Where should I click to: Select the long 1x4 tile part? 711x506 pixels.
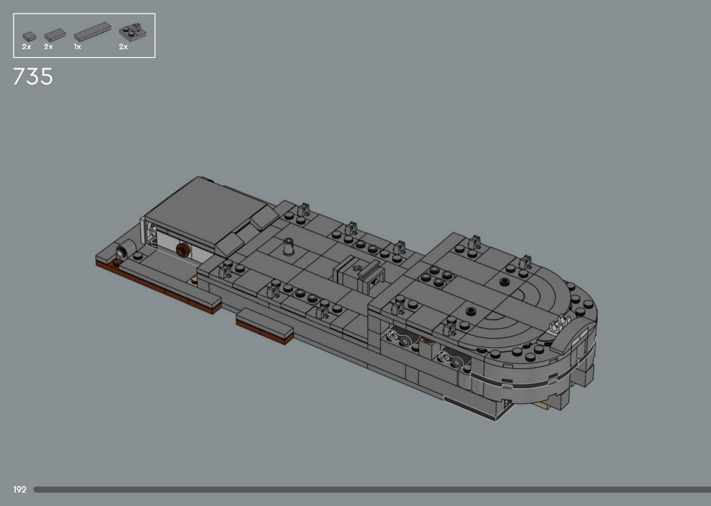point(92,32)
